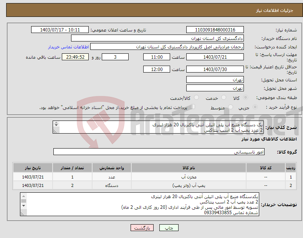303x238 pixels.
Task: Click the delivery province field تهران
Action: (215, 79)
